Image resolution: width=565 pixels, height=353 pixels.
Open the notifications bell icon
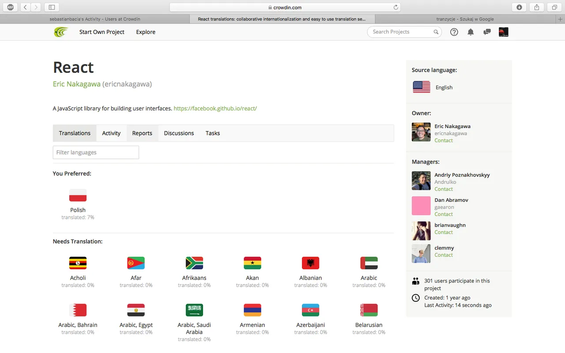[471, 32]
